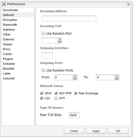The width and height of the screenshot is (133, 138).
Task: Open the Downloads preferences page
Action: pos(18,10)
